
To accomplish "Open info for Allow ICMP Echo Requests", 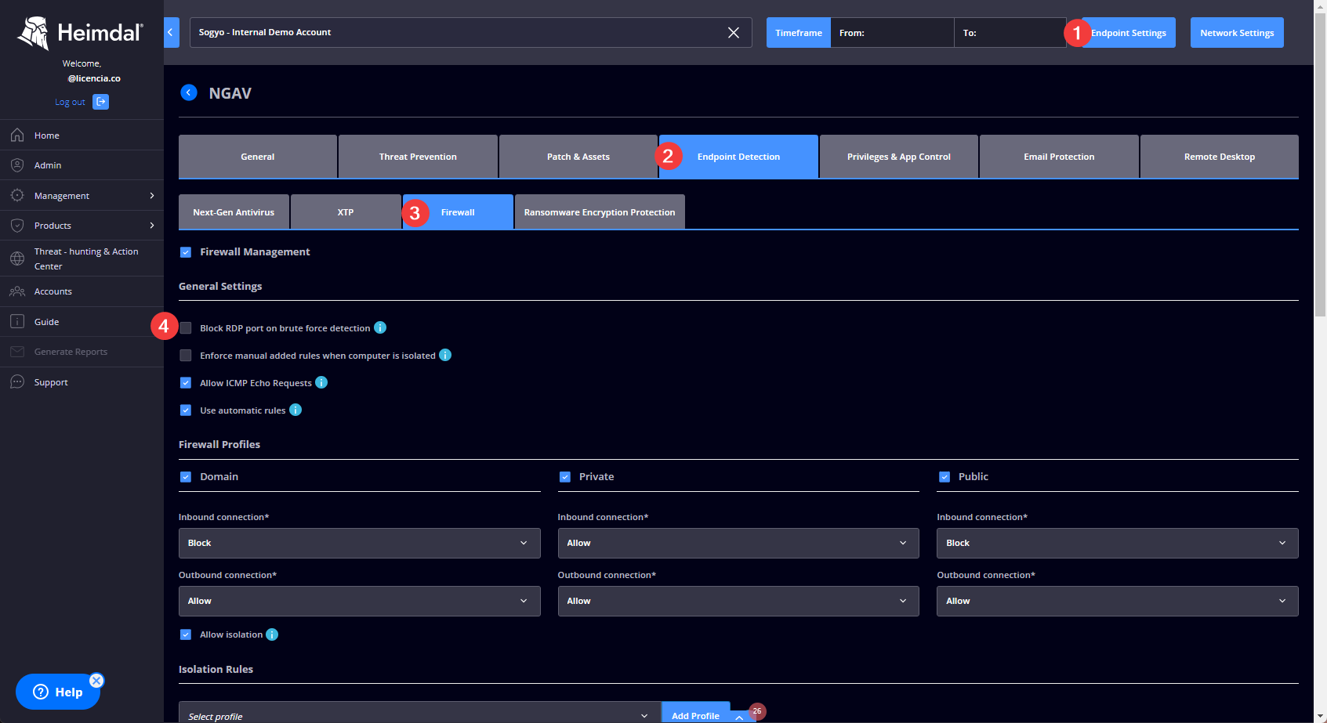I will click(x=321, y=382).
